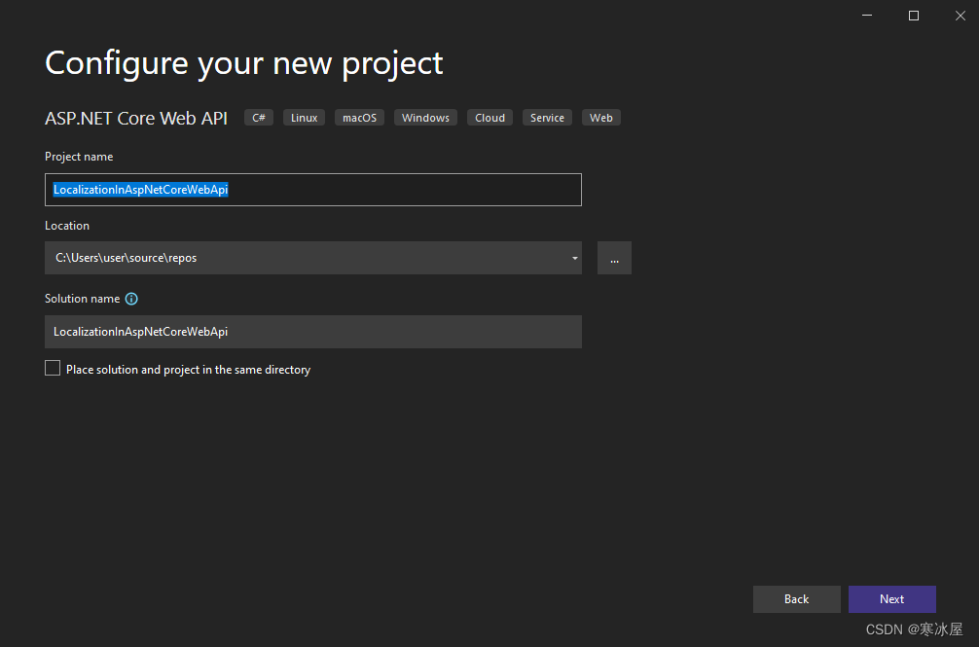Viewport: 979px width, 647px height.
Task: Return to previous page with Back
Action: [796, 599]
